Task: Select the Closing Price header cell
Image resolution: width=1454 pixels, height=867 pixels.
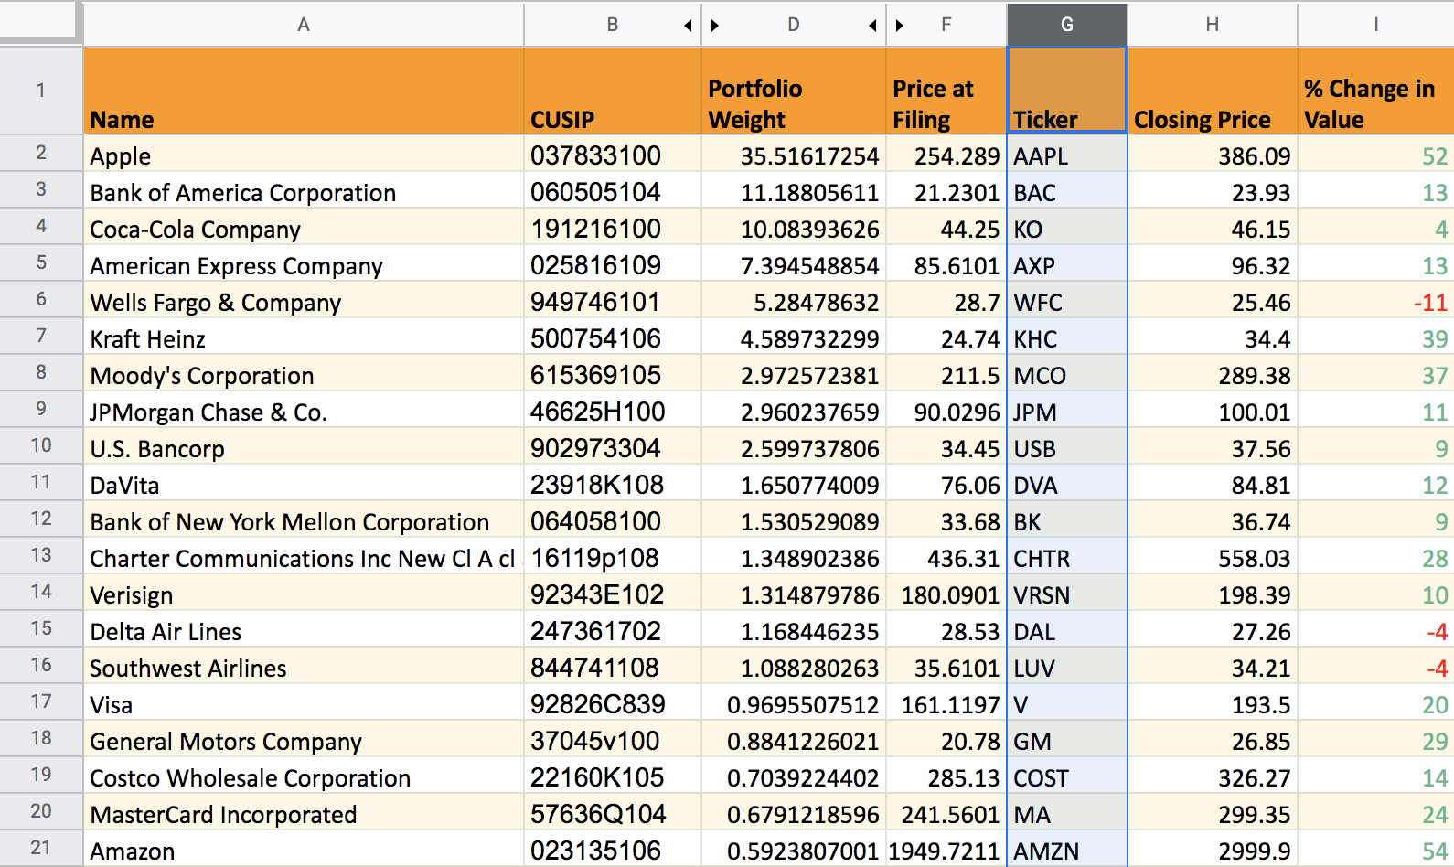Action: point(1212,91)
